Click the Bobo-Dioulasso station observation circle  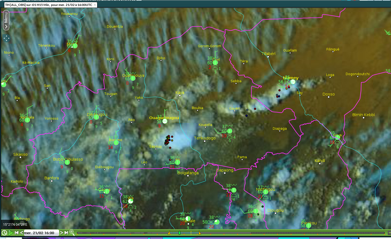click(x=67, y=162)
